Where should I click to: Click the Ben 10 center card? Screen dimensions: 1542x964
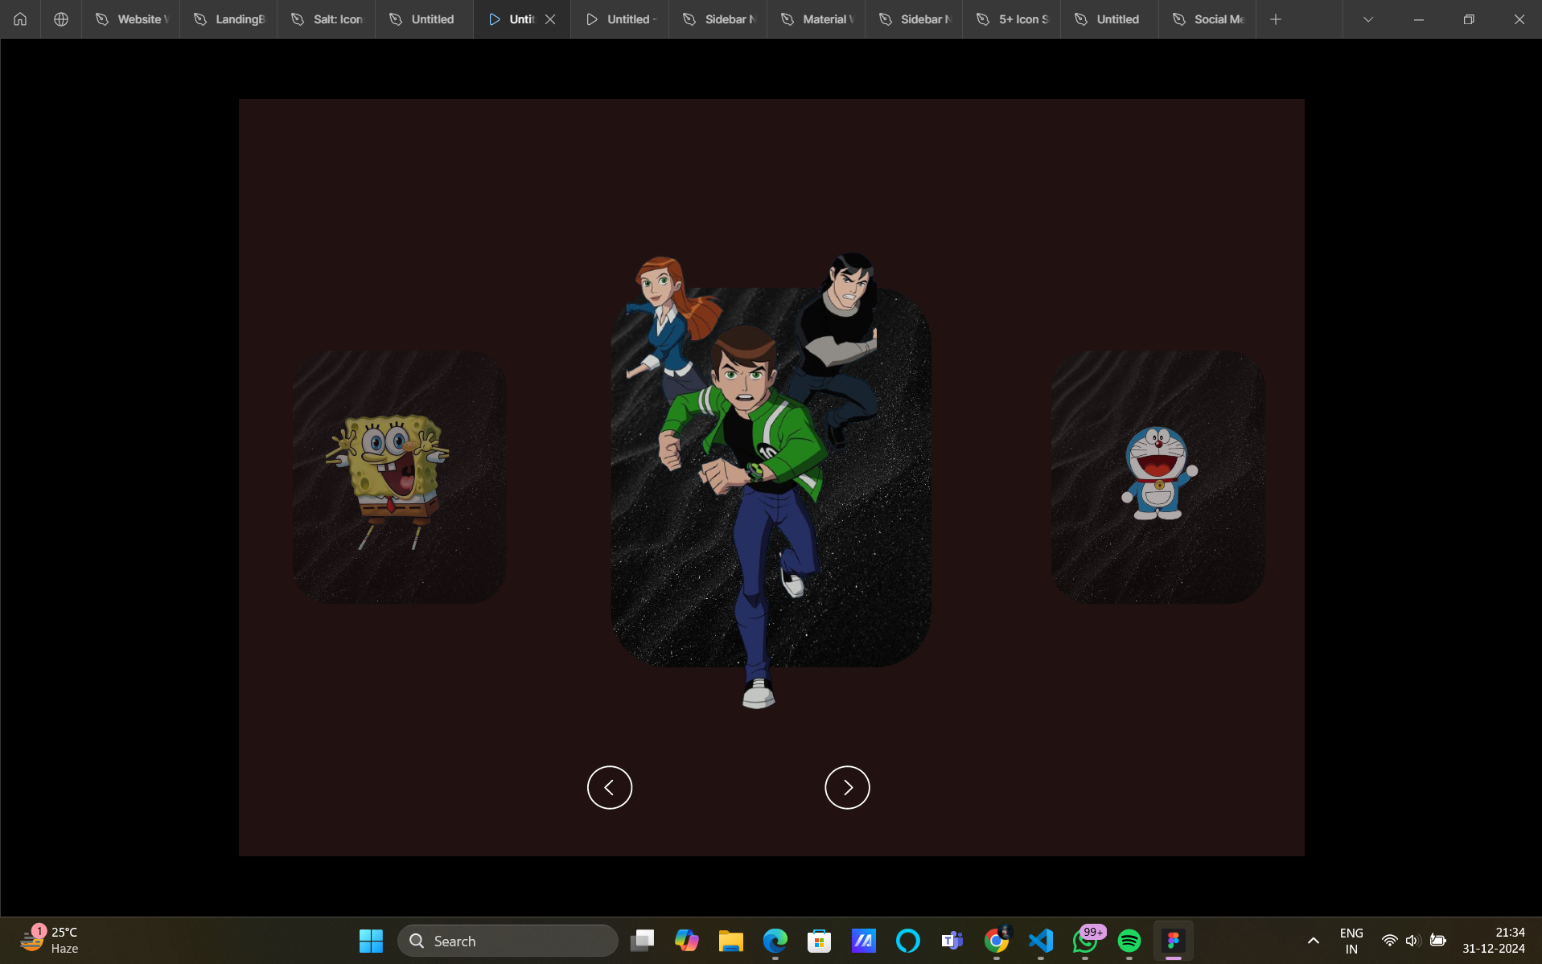[x=771, y=478]
